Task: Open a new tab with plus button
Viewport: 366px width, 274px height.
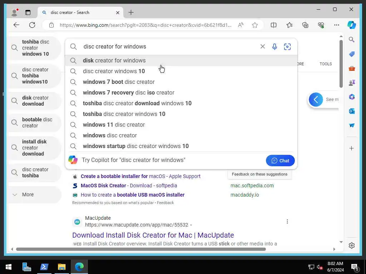Action: click(131, 12)
